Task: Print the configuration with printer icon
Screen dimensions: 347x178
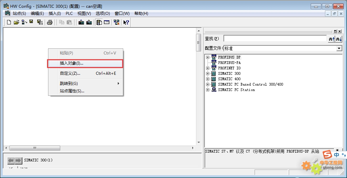Action: (x=50, y=22)
